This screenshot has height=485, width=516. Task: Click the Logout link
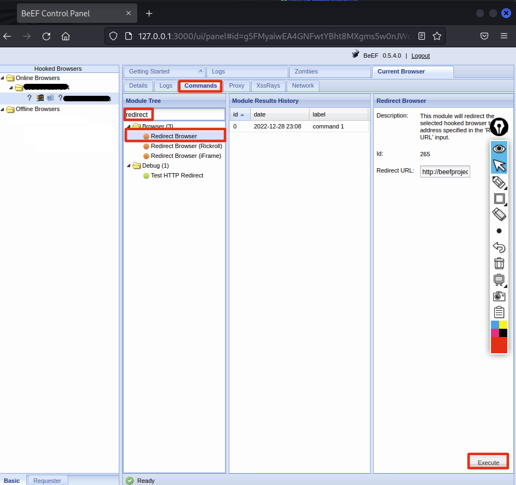pyautogui.click(x=420, y=56)
